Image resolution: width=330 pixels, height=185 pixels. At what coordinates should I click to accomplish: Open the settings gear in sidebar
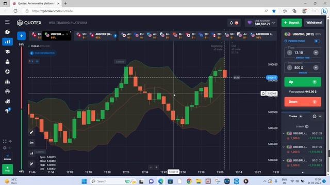(5, 148)
